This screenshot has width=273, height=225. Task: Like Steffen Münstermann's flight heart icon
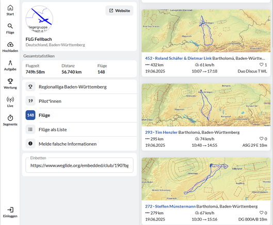pos(261,213)
